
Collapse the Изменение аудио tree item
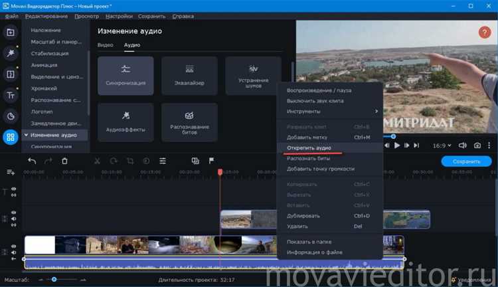[x=25, y=135]
